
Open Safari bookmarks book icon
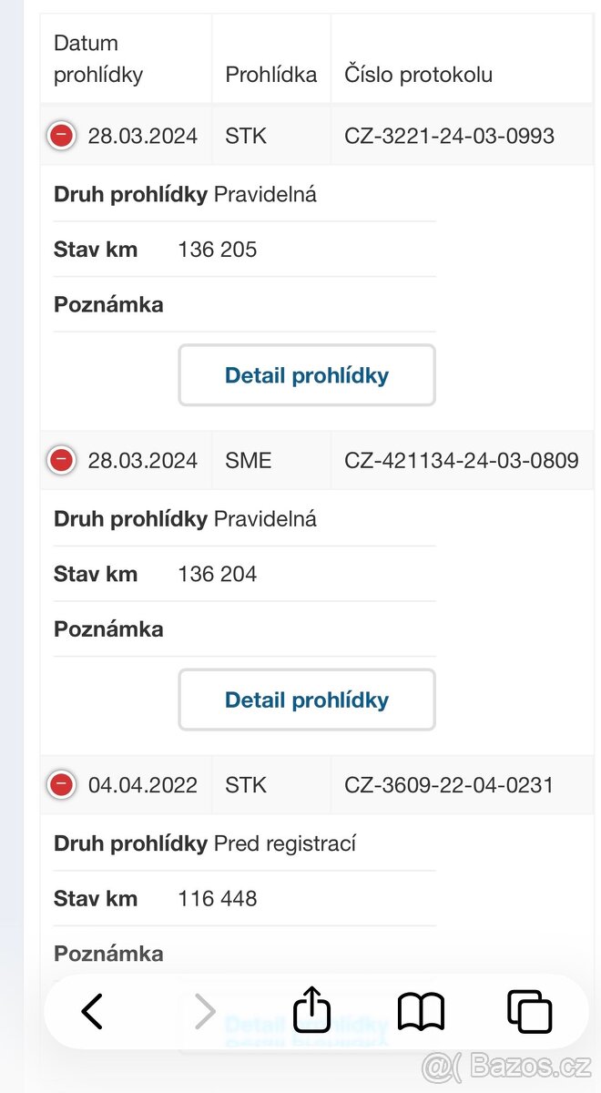coord(421,1011)
